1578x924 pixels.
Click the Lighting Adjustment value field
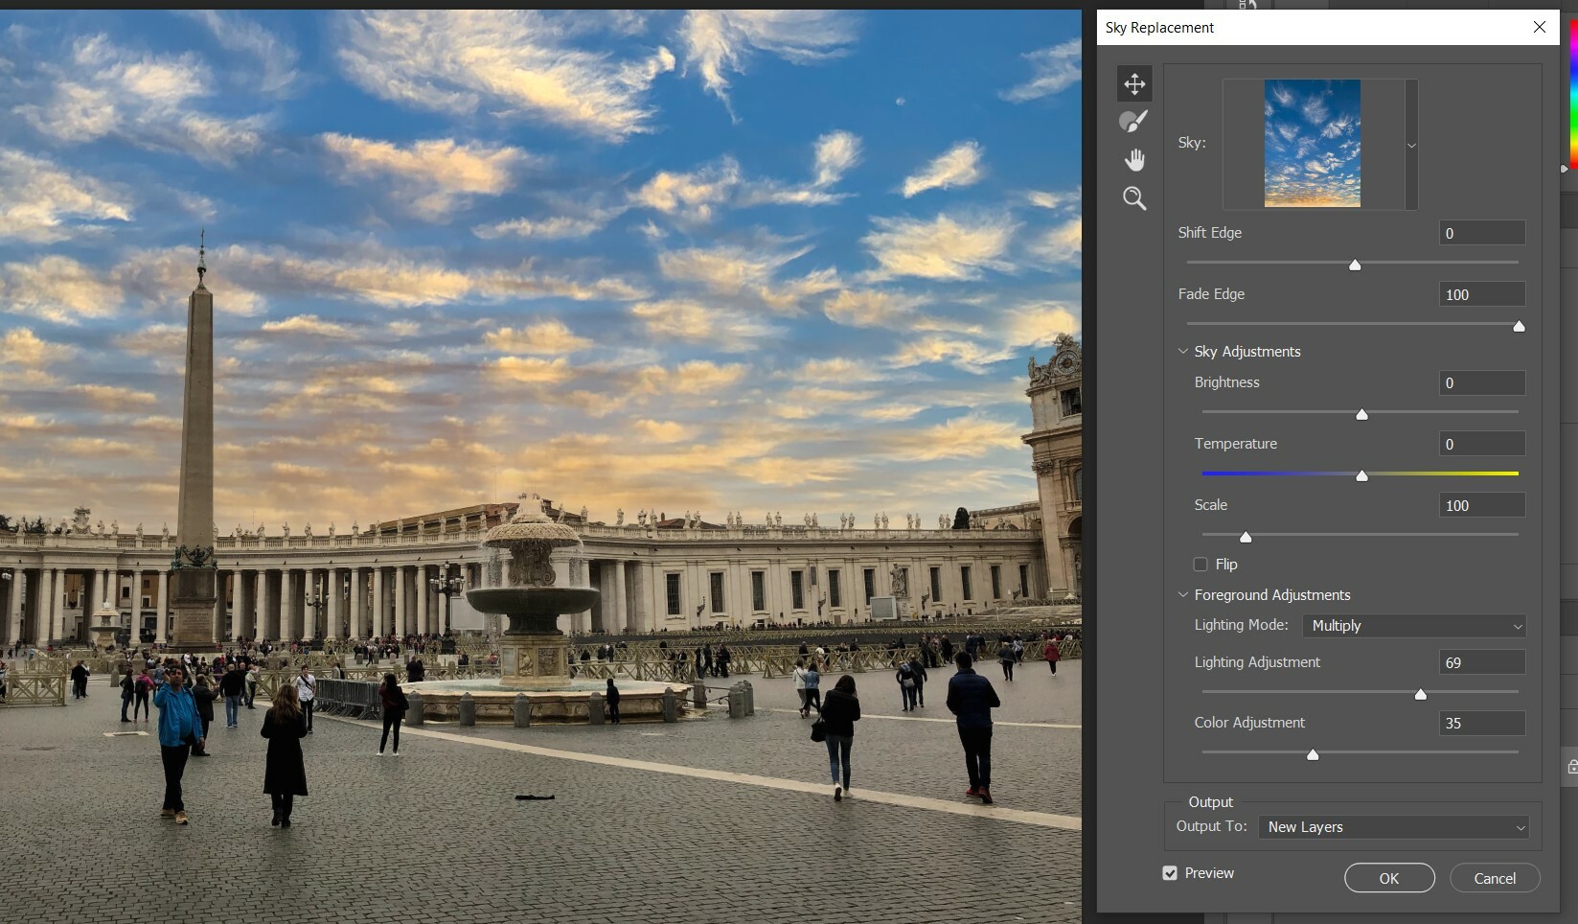click(1481, 662)
